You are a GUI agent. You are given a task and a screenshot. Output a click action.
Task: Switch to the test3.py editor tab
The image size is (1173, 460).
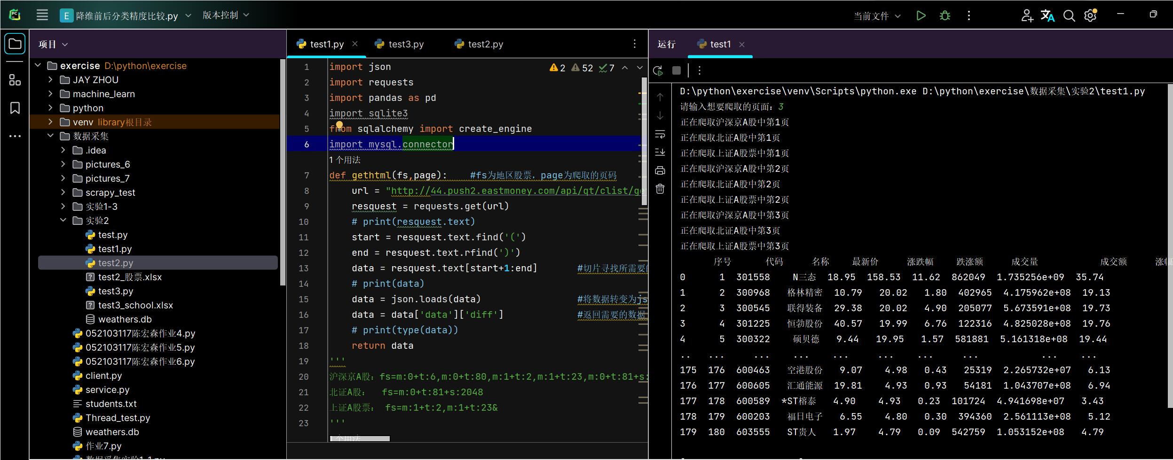coord(399,44)
